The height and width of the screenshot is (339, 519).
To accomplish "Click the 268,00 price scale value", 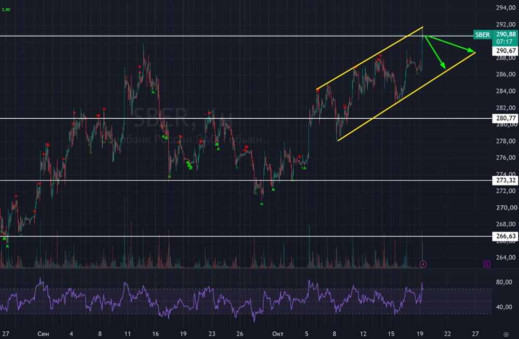I will (x=506, y=224).
